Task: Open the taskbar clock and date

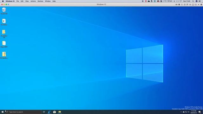Action: point(194,112)
